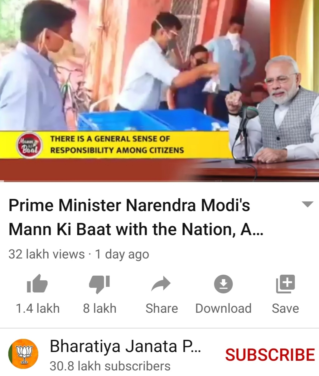Click the Share arrow icon
This screenshot has width=319, height=376.
click(x=161, y=284)
